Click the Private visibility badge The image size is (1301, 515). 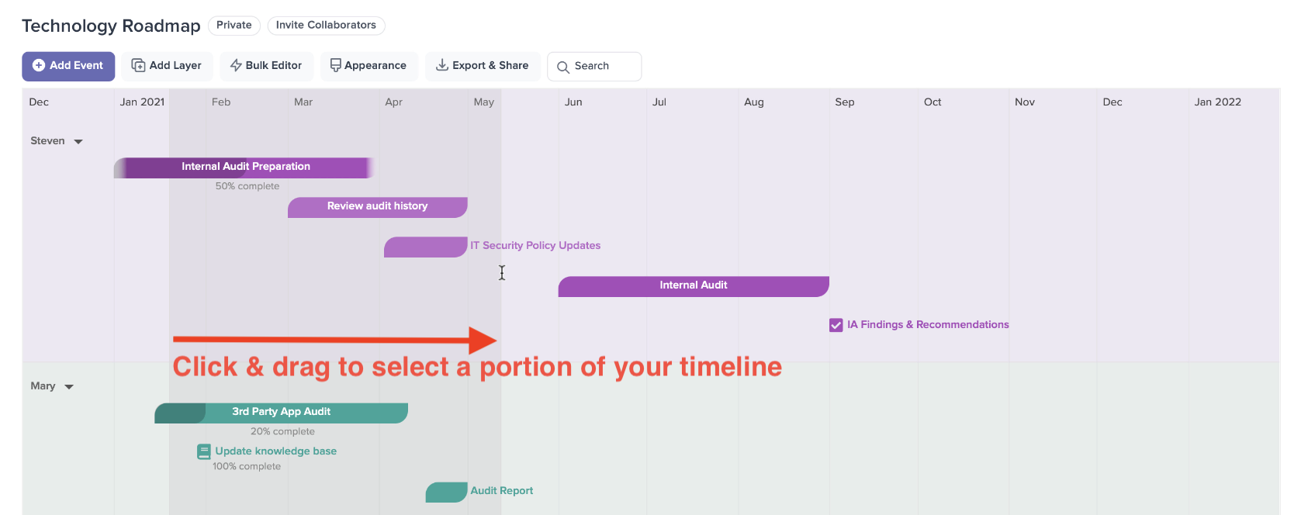tap(234, 25)
